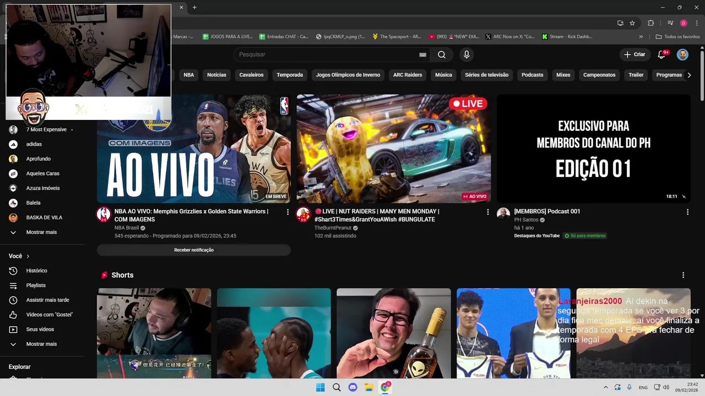Click the install app icon in address bar

tap(620, 23)
